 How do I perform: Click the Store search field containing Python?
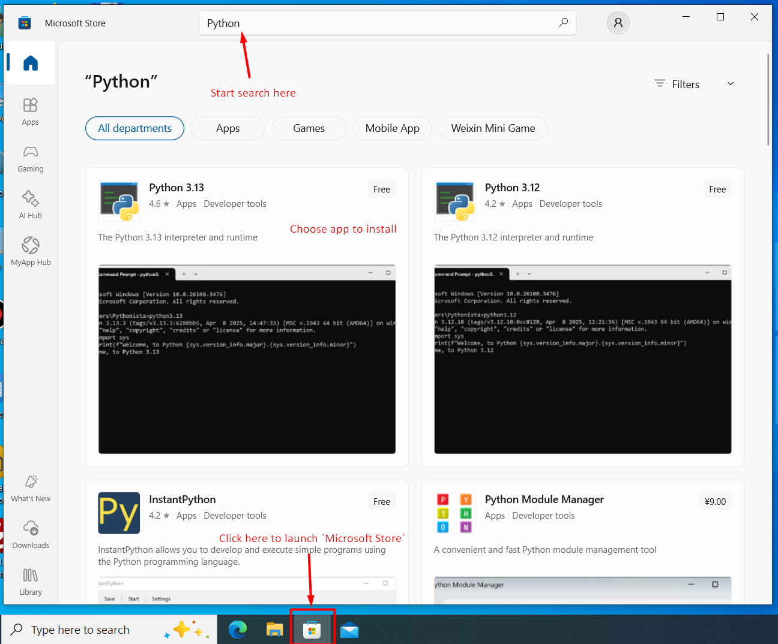click(388, 23)
